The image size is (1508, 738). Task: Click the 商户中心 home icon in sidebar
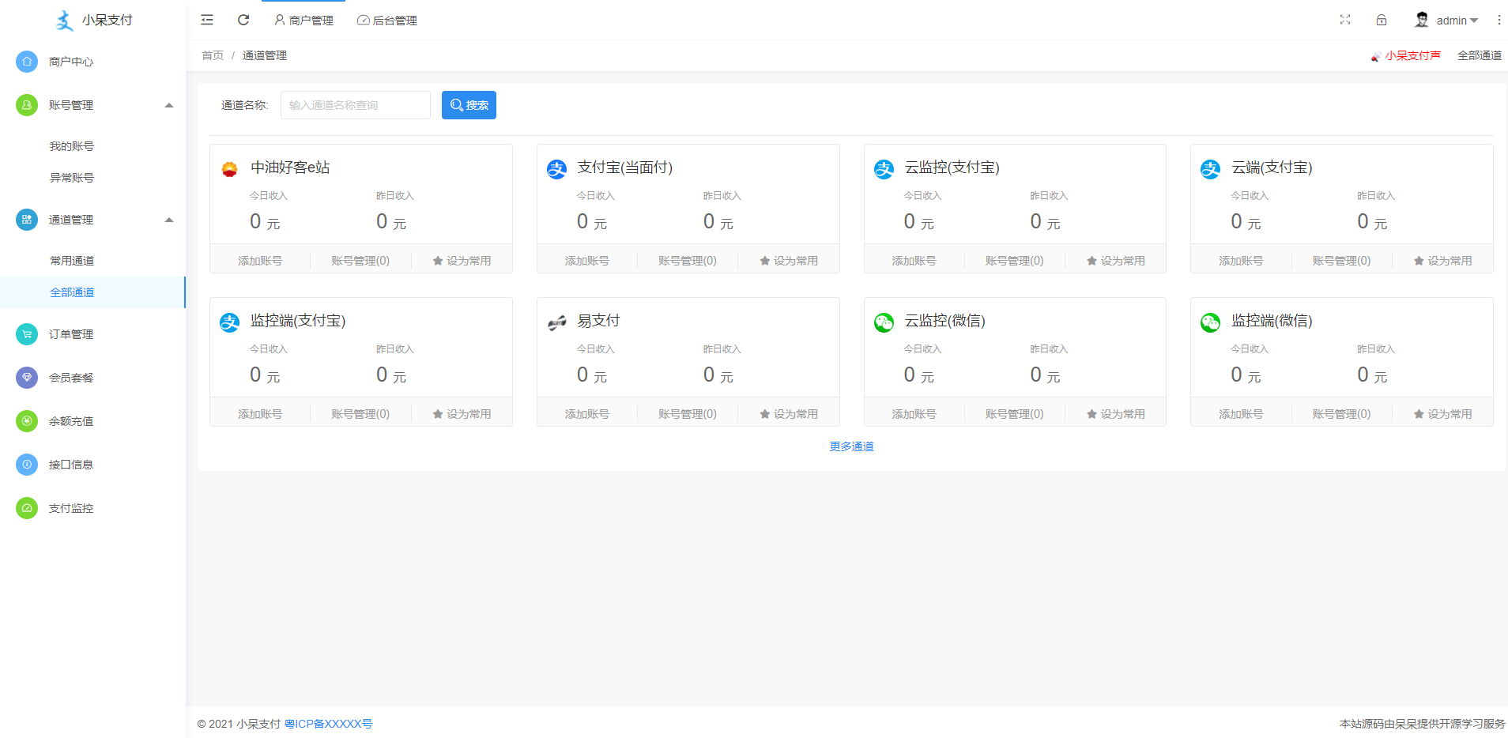(27, 62)
